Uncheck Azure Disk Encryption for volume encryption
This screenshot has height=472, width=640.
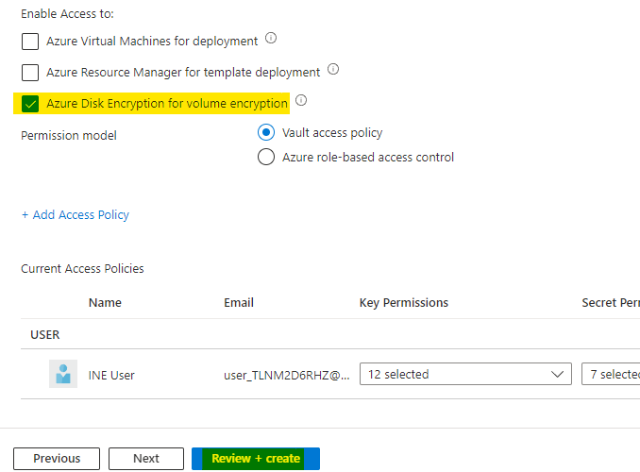pyautogui.click(x=30, y=104)
